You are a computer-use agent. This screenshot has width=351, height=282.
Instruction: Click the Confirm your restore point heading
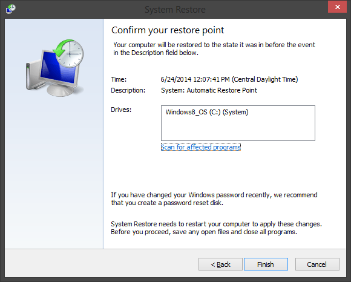168,30
